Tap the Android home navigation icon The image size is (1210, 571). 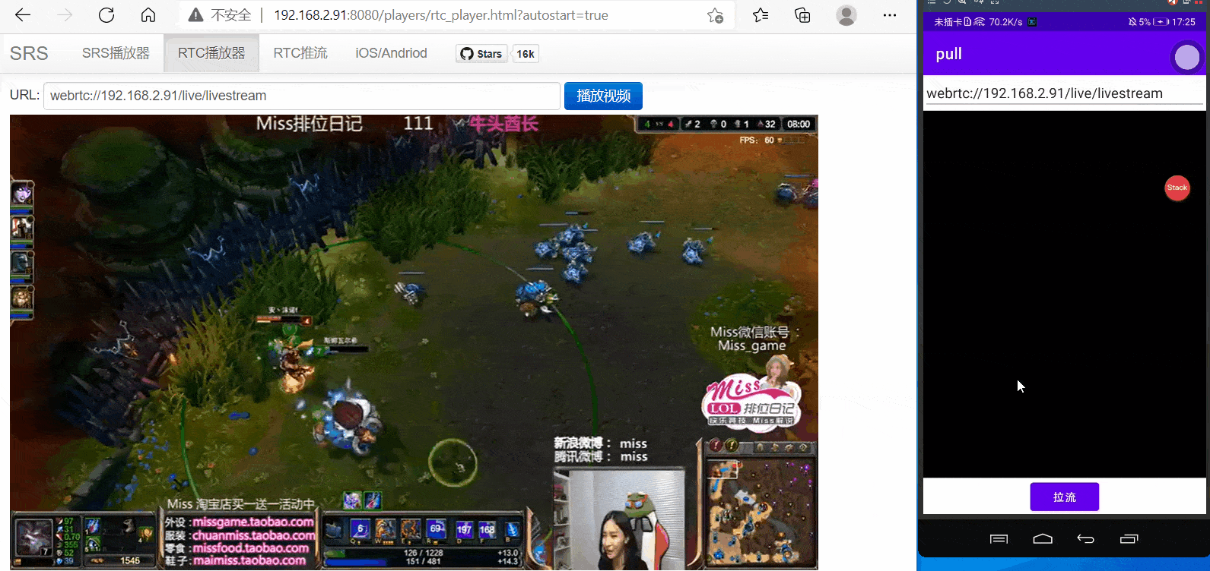pos(1043,539)
